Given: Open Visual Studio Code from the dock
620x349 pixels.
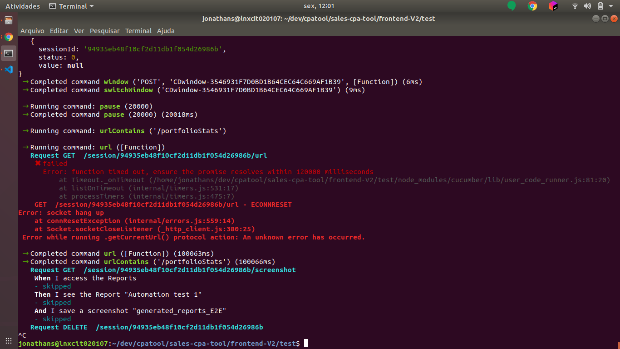Looking at the screenshot, I should (8, 70).
